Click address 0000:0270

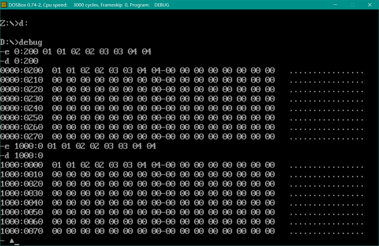(22, 137)
